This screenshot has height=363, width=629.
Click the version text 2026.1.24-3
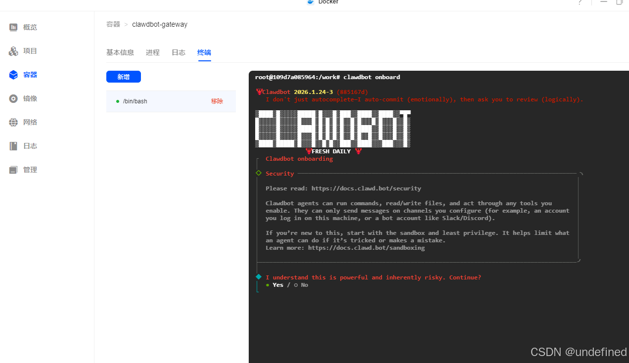pyautogui.click(x=314, y=92)
